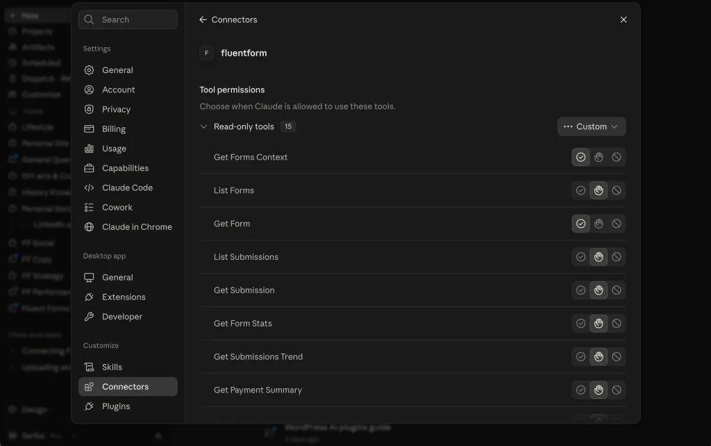This screenshot has width=711, height=446.
Task: Allow List Submissions with checkmark icon
Action: click(580, 257)
